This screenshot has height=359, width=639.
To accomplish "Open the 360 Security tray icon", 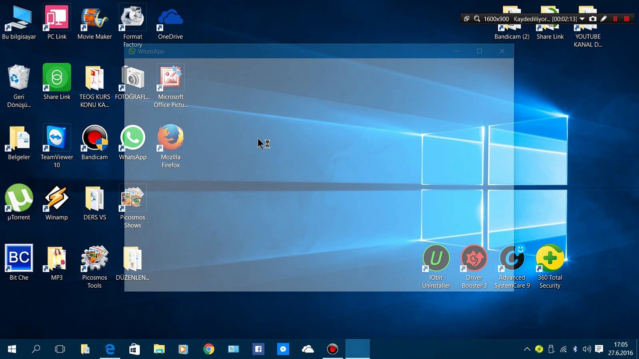I will (x=539, y=349).
